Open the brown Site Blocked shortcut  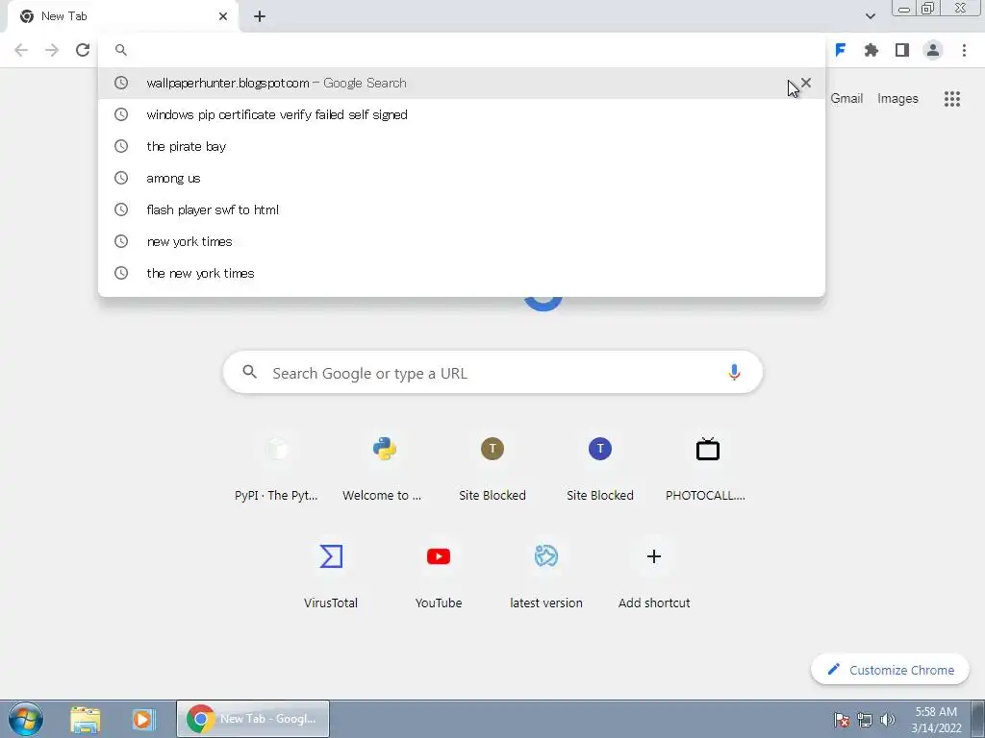[x=492, y=468]
